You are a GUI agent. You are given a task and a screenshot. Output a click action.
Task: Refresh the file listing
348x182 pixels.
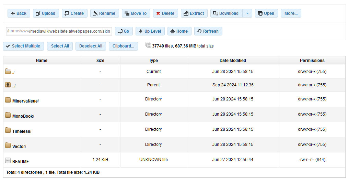tap(208, 31)
